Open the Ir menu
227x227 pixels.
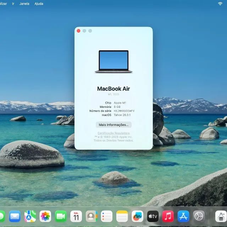[13, 4]
